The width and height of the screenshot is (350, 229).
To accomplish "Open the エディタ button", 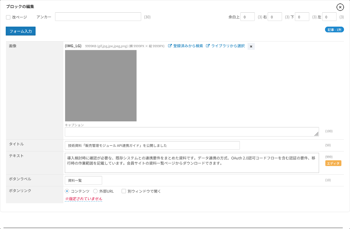I will (x=333, y=163).
